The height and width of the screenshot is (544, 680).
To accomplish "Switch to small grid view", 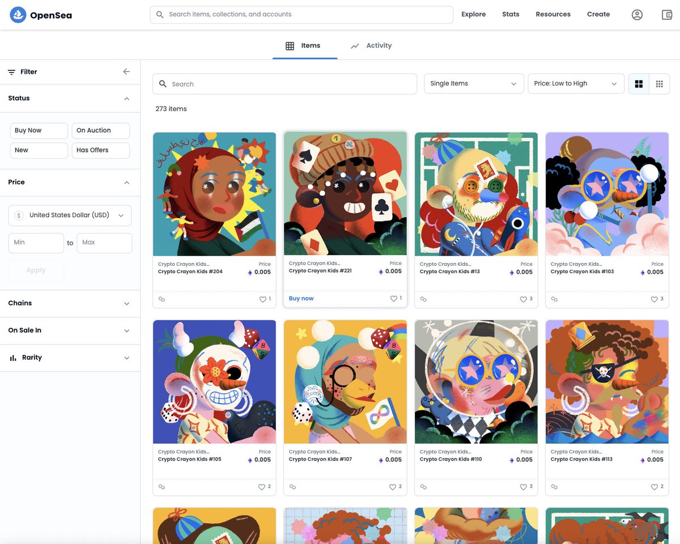I will (x=660, y=84).
